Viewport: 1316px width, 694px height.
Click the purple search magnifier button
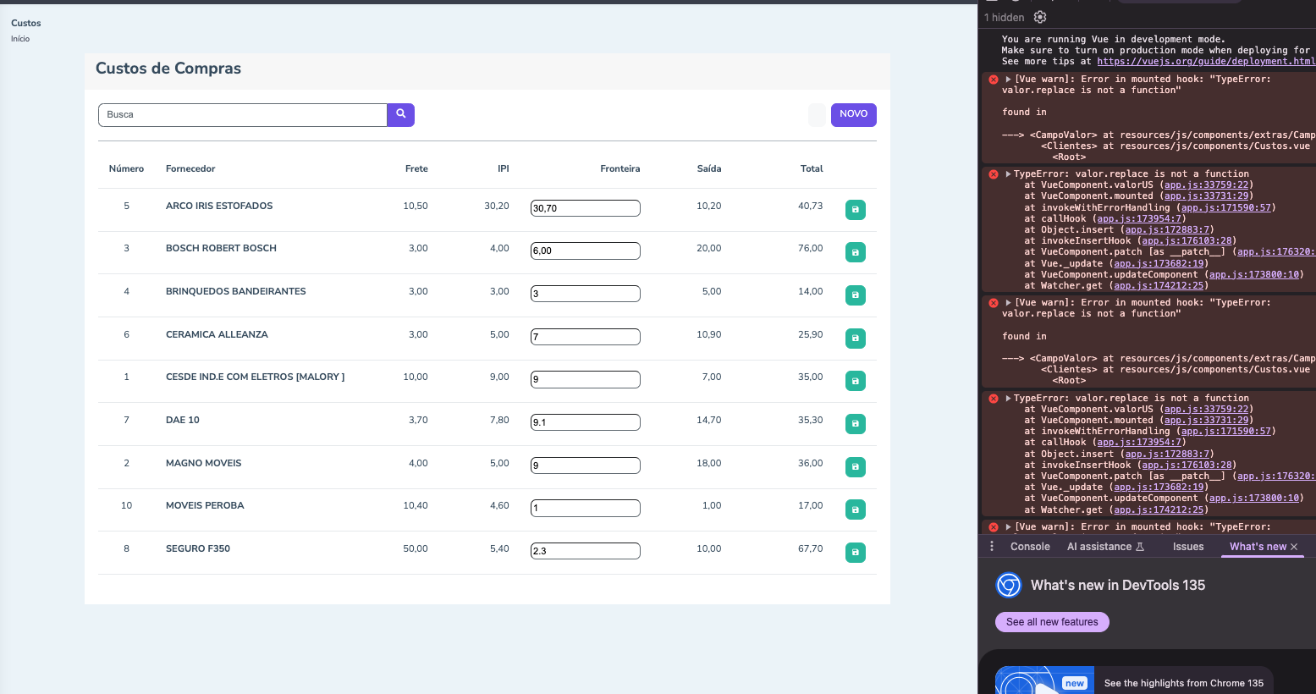coord(400,114)
